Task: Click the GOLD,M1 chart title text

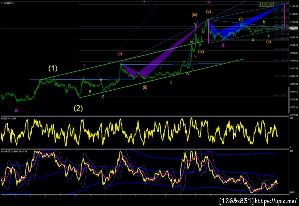Action: 8,3
